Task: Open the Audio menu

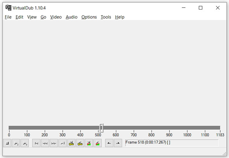Action: tap(71, 17)
